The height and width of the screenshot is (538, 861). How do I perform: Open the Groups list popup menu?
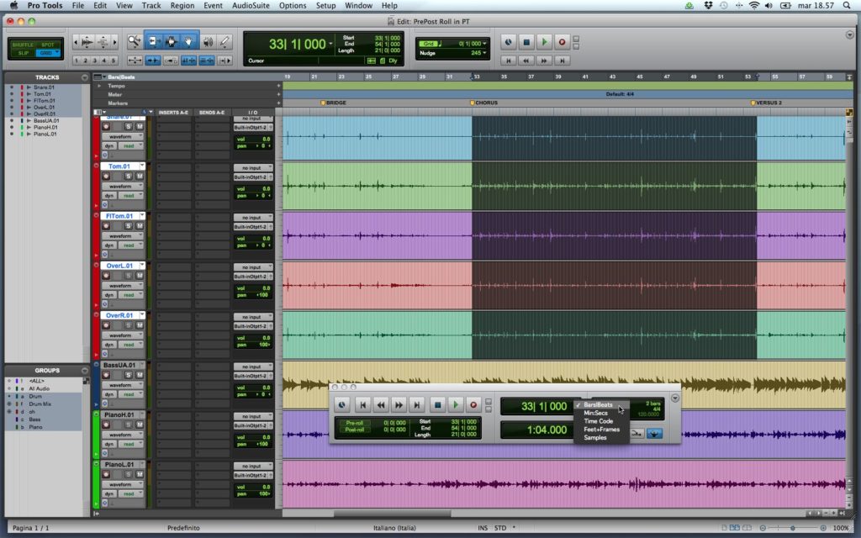[x=85, y=371]
